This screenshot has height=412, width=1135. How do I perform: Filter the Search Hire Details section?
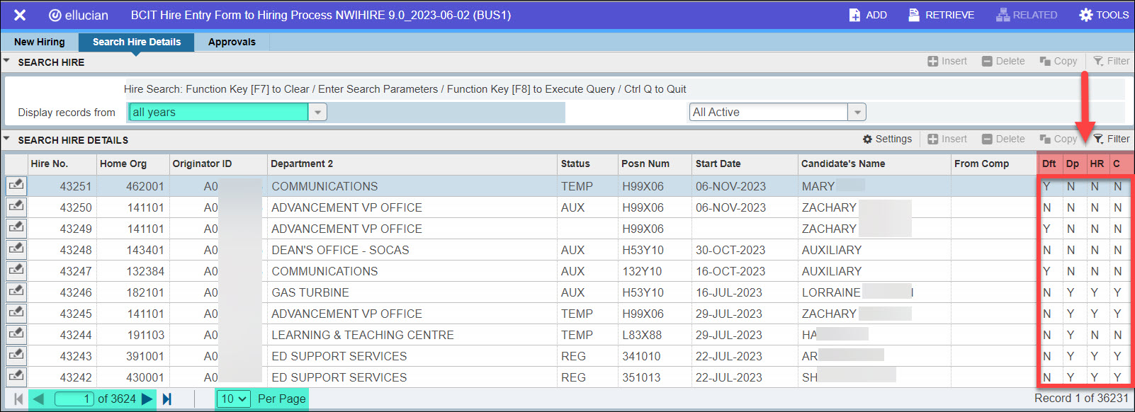[x=1111, y=139]
